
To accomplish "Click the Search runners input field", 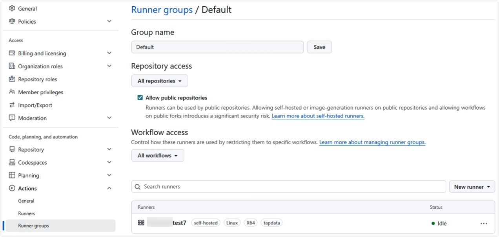I will [289, 187].
